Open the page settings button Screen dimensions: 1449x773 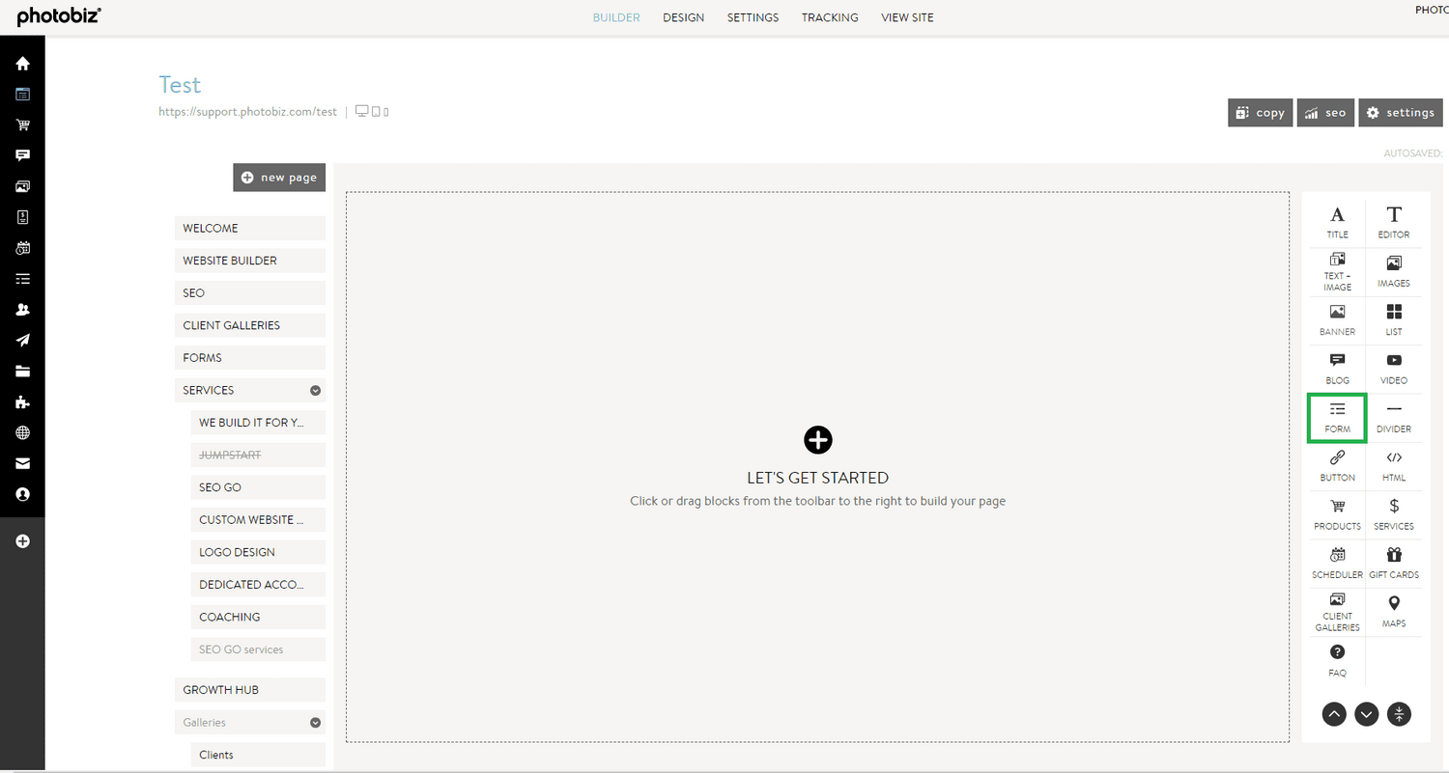1400,113
